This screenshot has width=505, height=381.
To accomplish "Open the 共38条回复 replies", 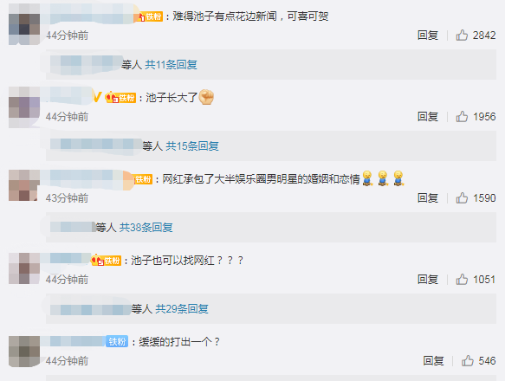I will point(146,228).
